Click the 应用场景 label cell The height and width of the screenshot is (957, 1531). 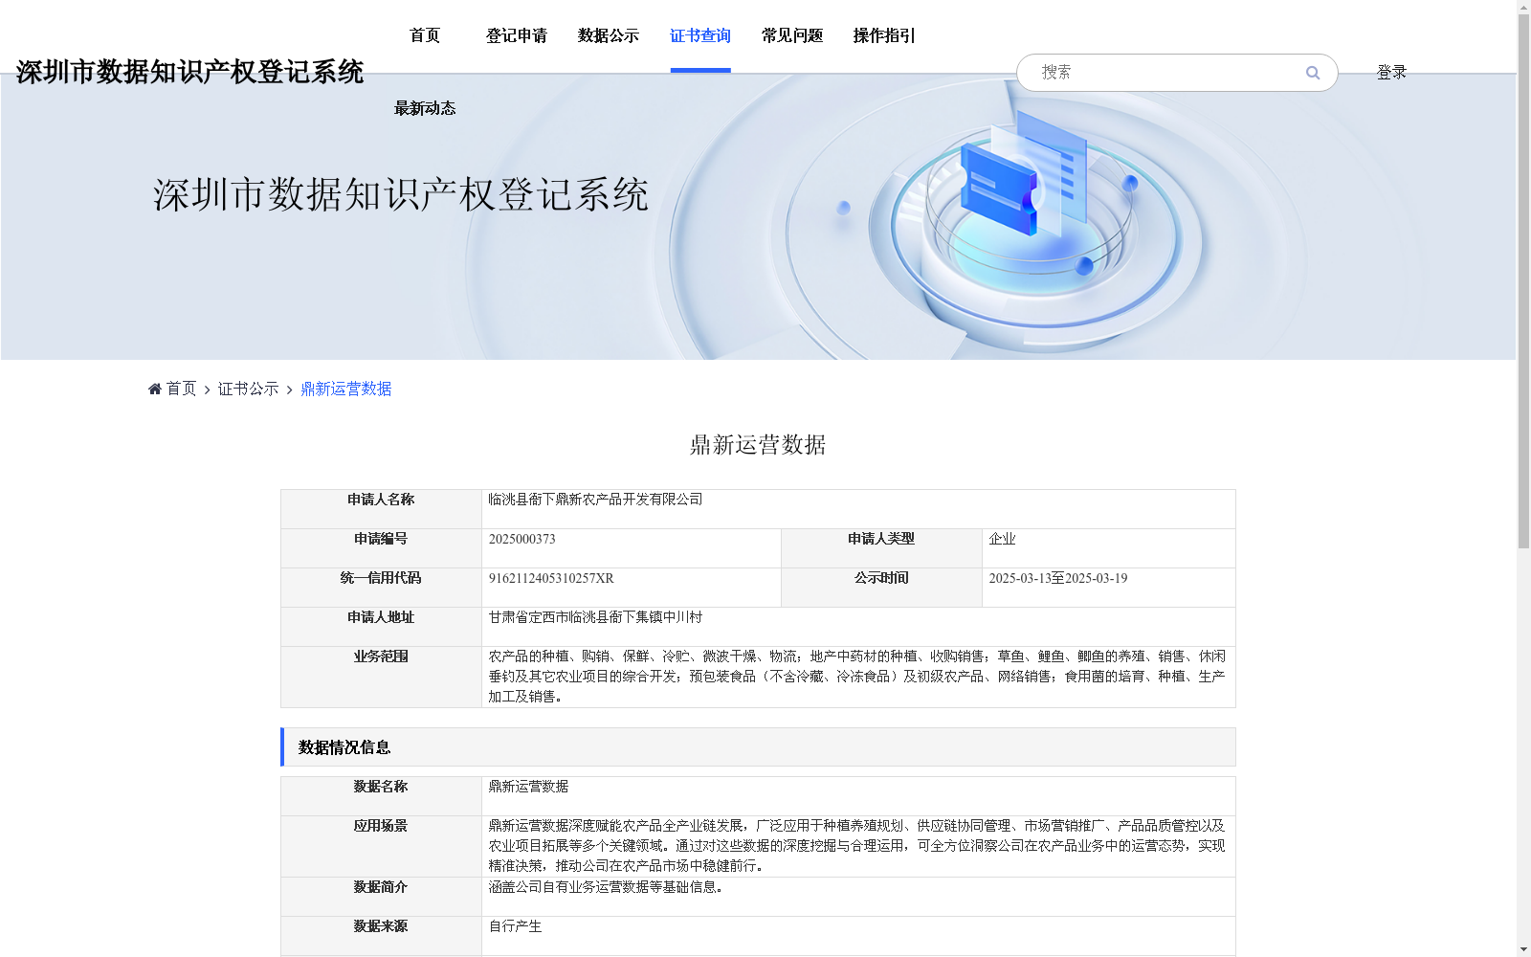381,846
